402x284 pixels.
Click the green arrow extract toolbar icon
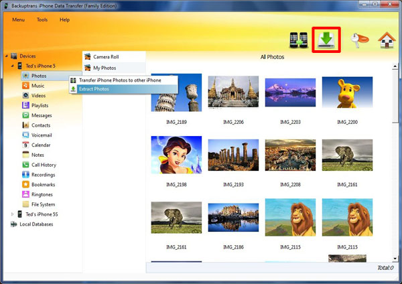(x=326, y=40)
